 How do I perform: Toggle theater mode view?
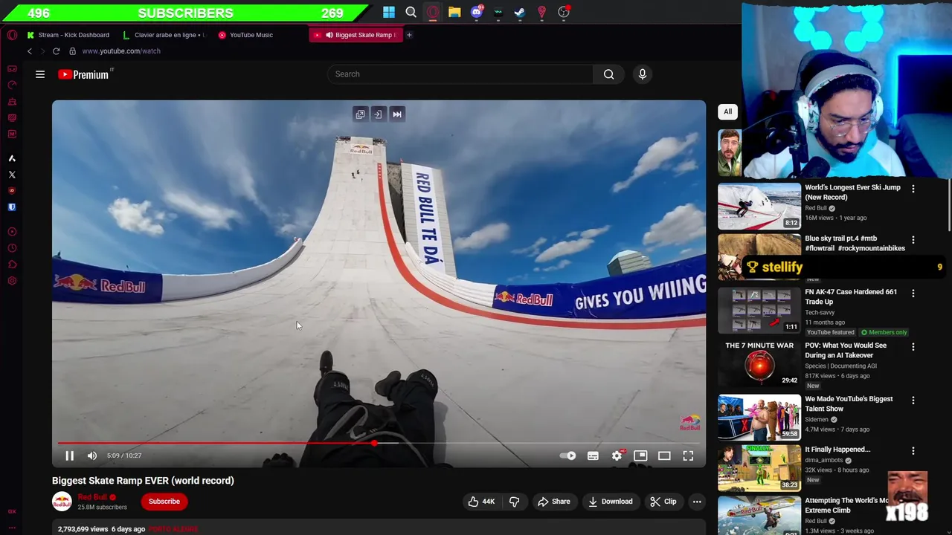[664, 455]
